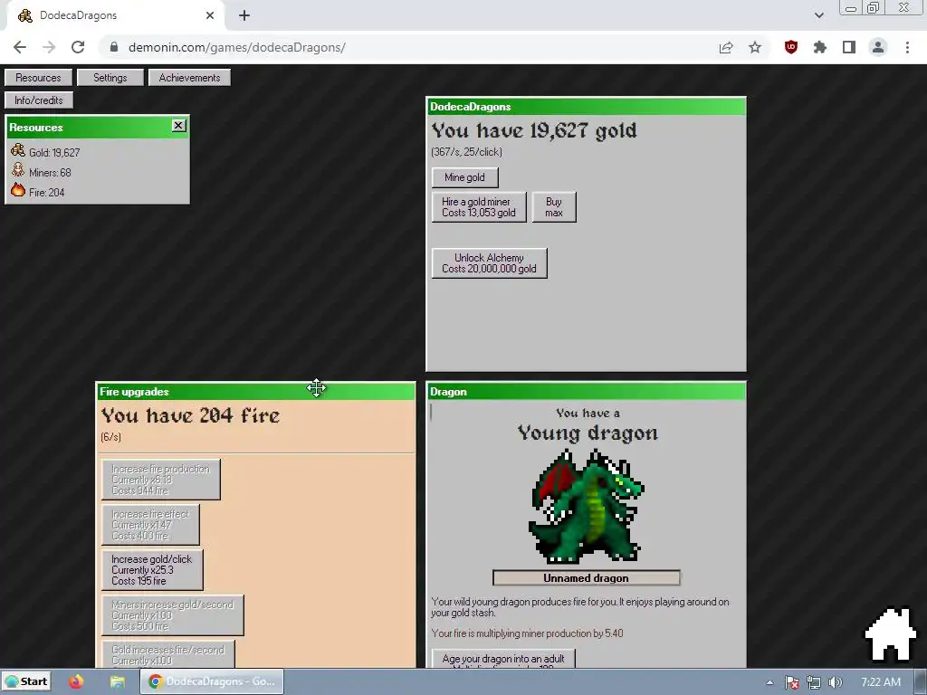Open Chrome three-dot menu
The height and width of the screenshot is (695, 927).
[907, 47]
